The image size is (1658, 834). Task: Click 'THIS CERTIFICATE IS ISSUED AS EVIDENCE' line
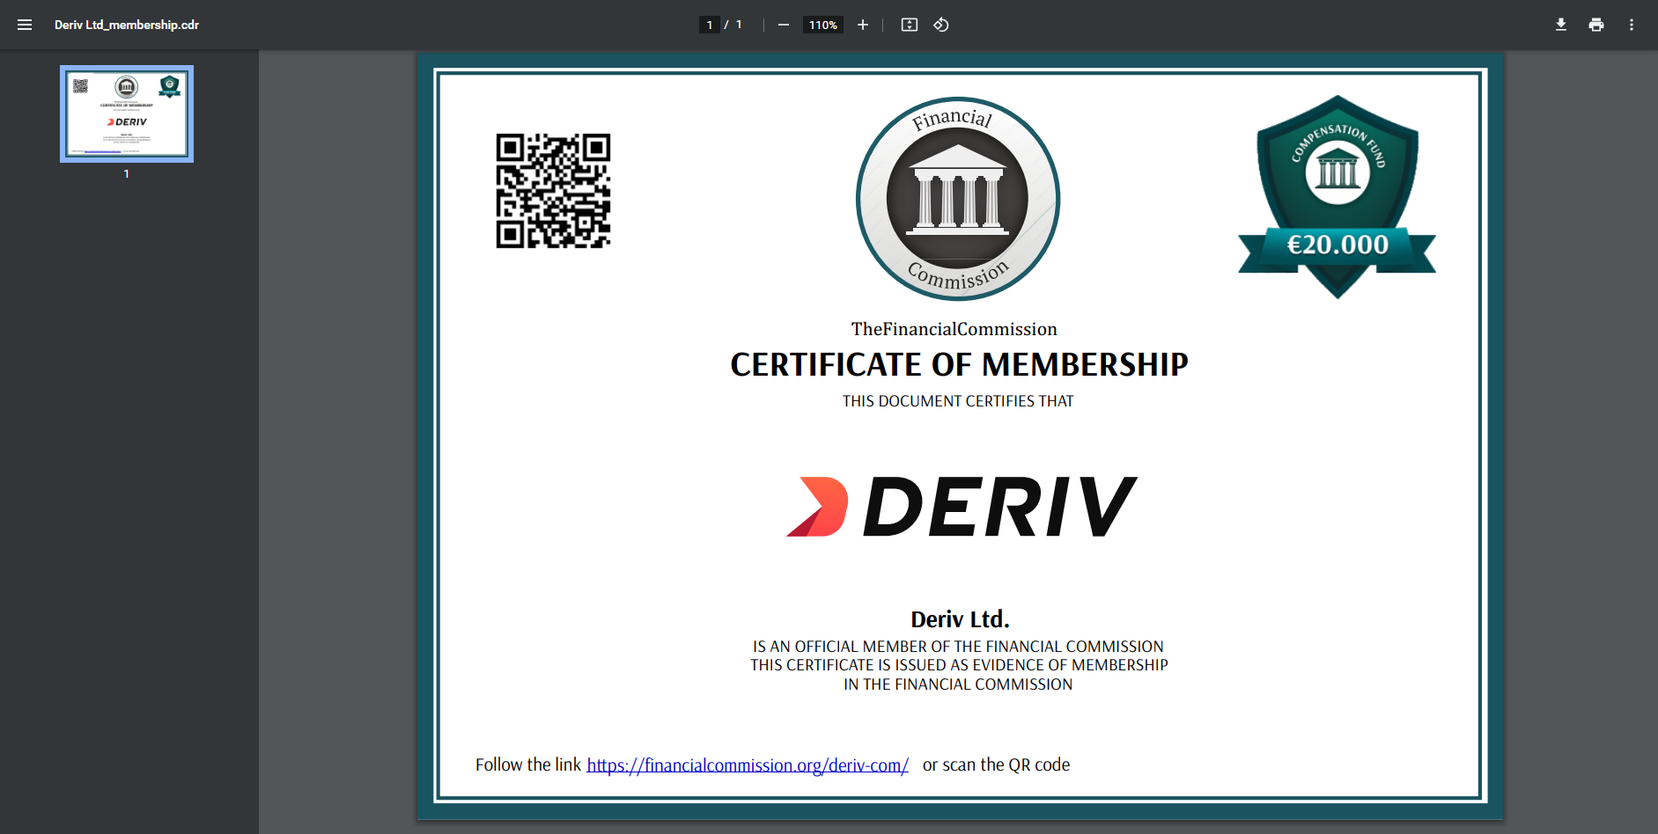[x=959, y=665]
